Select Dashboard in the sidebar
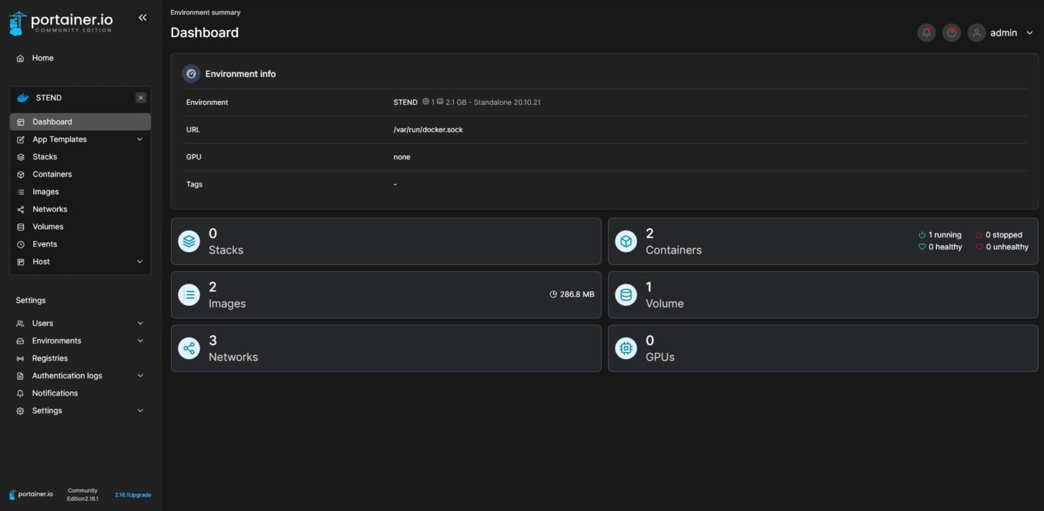The width and height of the screenshot is (1044, 511). tap(80, 122)
